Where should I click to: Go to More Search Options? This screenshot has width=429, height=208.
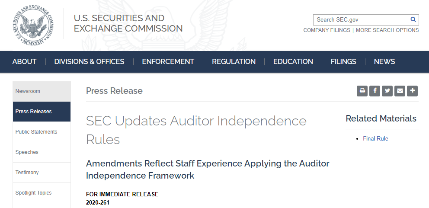point(387,30)
